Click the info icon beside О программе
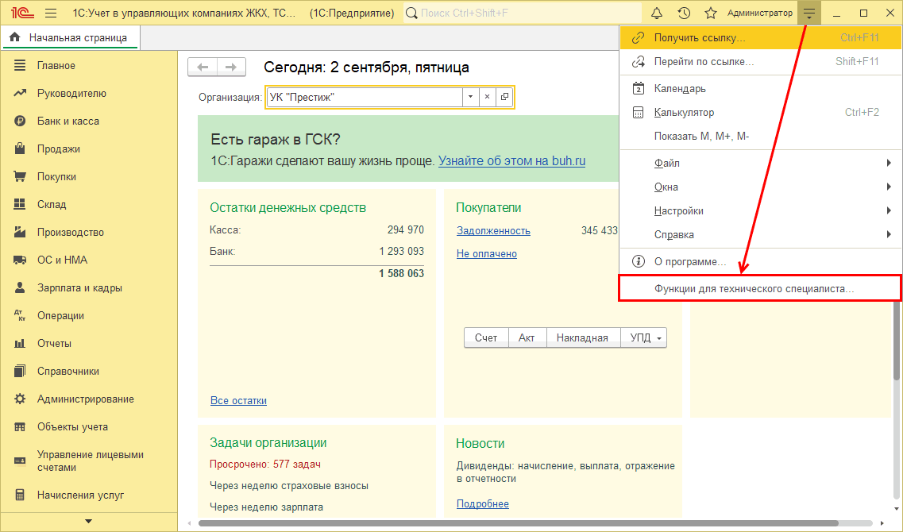 coord(638,262)
